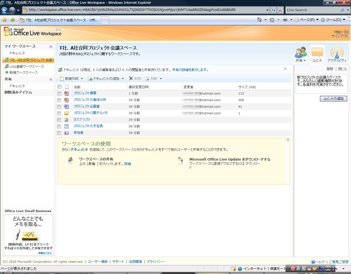
Task: Click the 閉じる link in comment panel
Action: point(342,69)
